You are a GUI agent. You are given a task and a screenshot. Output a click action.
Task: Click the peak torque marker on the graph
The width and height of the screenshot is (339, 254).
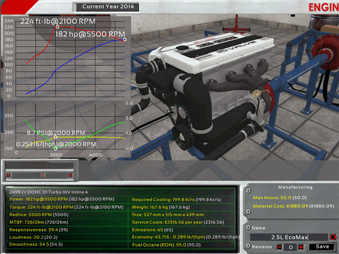(x=57, y=26)
